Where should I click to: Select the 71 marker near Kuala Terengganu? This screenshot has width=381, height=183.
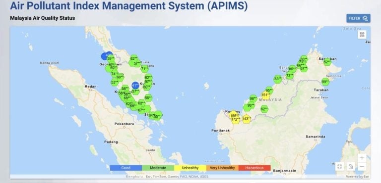pos(144,69)
